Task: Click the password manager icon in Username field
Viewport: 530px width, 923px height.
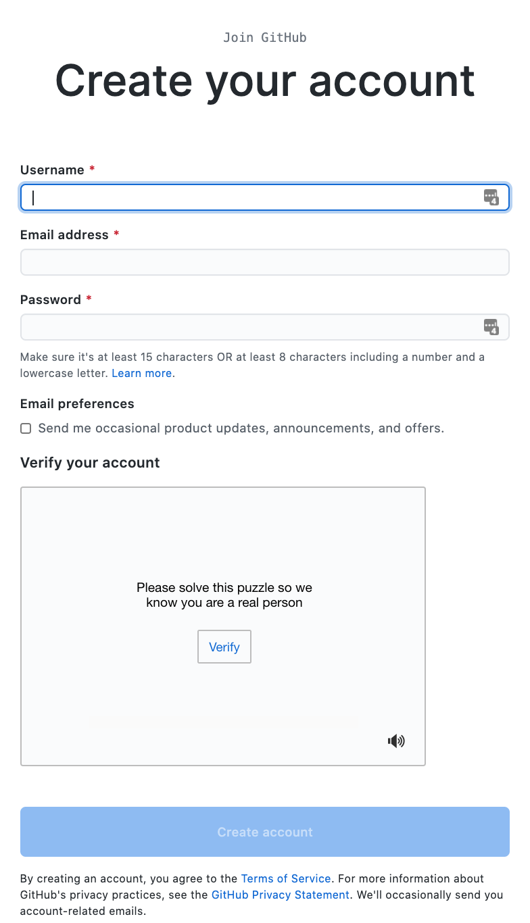Action: 491,197
